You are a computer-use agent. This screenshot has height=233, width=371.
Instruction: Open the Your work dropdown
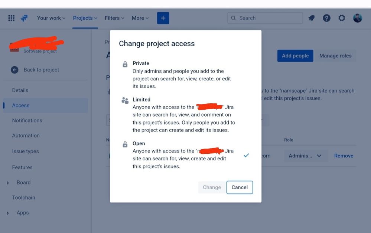pyautogui.click(x=51, y=18)
